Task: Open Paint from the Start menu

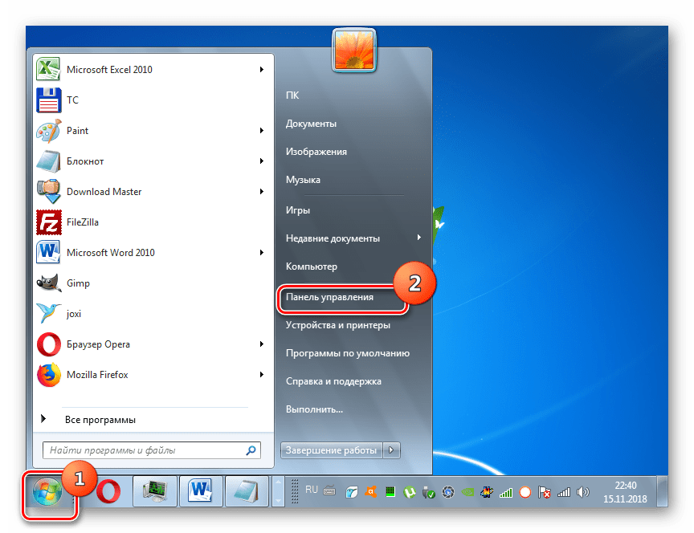Action: point(78,130)
